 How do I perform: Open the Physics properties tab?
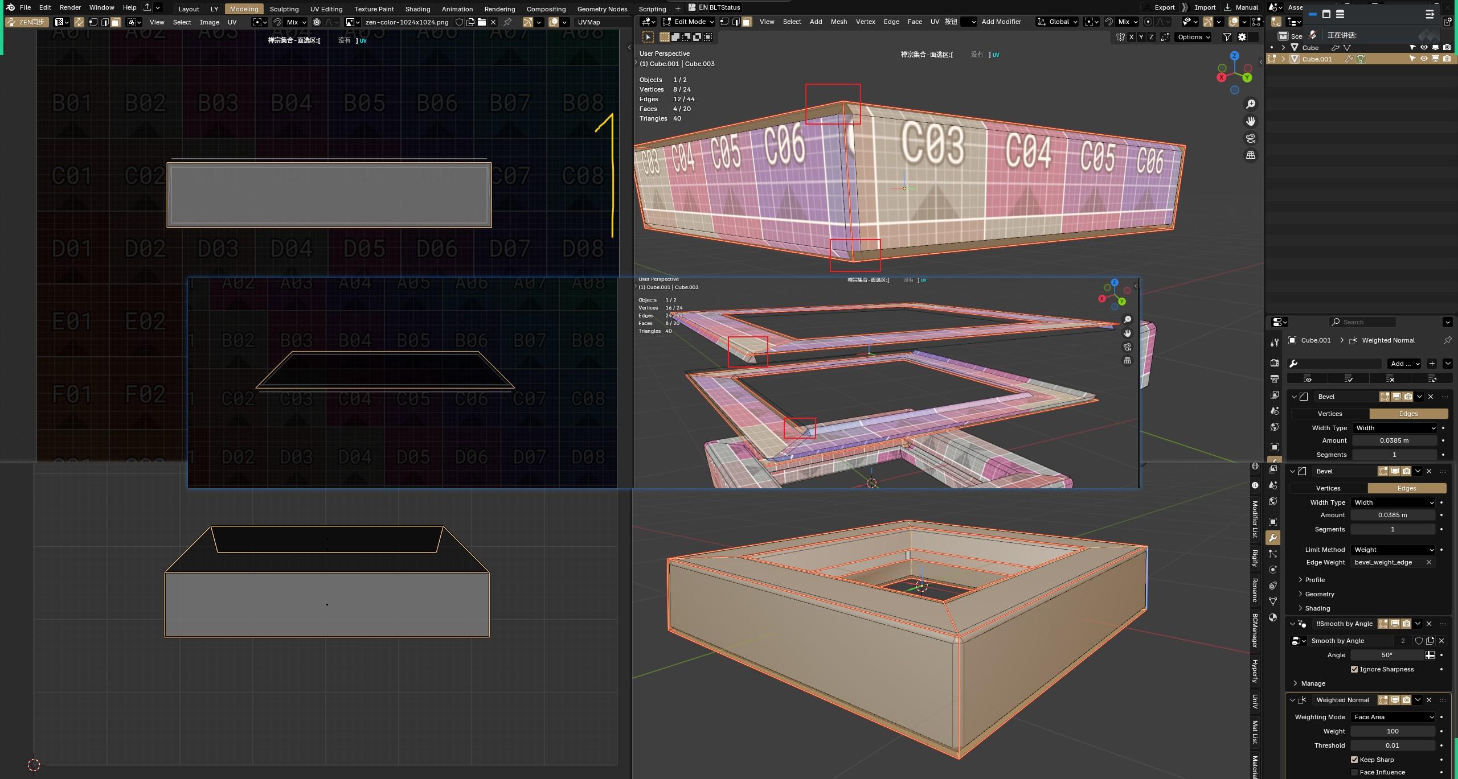1273,570
